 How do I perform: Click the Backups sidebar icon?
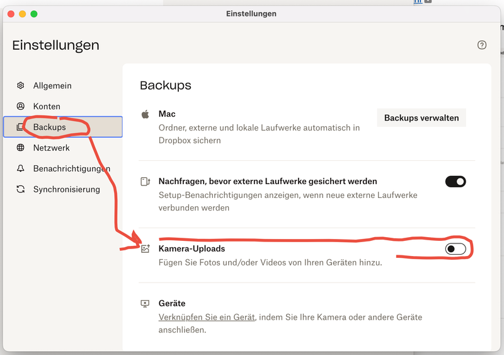click(21, 127)
